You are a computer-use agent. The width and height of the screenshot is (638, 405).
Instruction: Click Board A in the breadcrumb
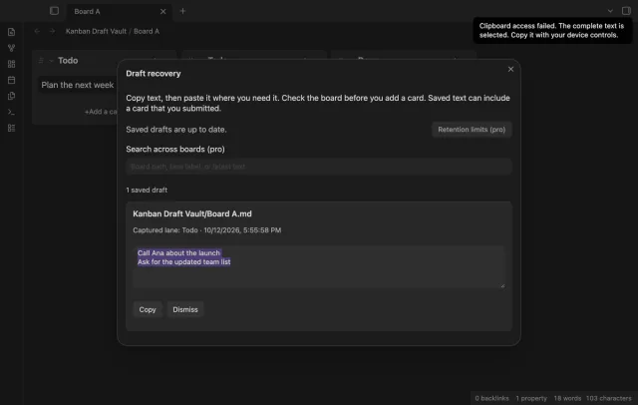tap(147, 31)
